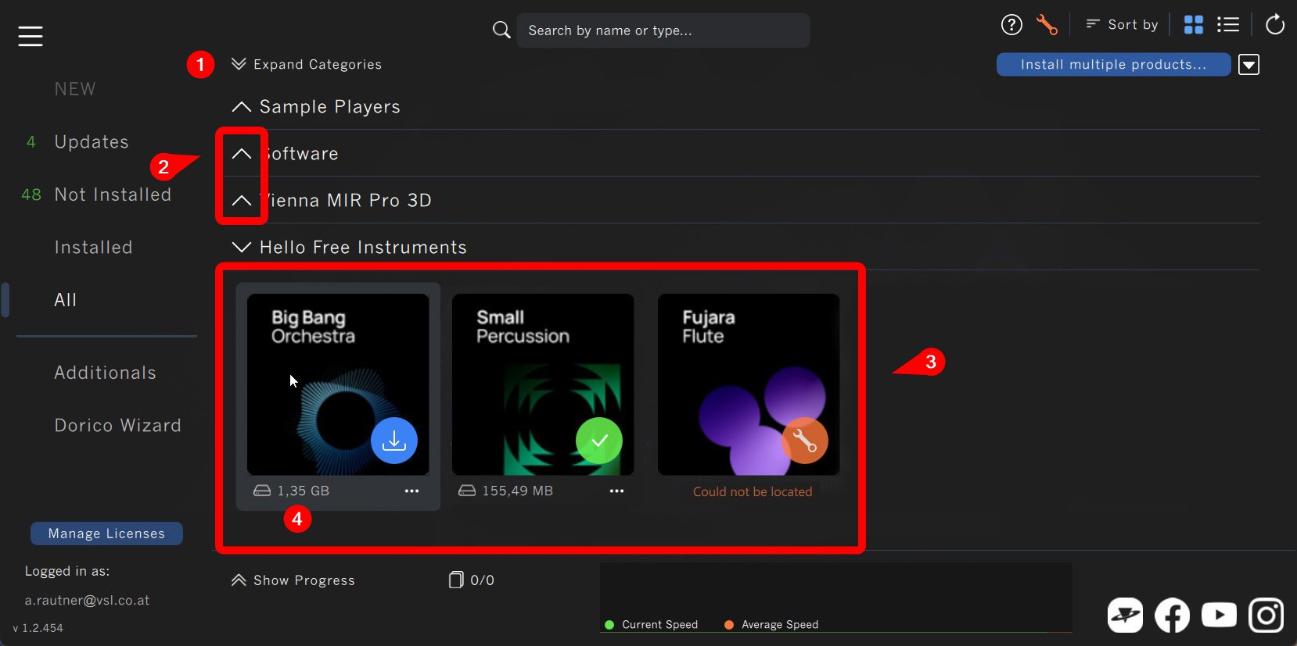This screenshot has height=646, width=1297.
Task: Open settings via top wrench icon
Action: [x=1047, y=25]
